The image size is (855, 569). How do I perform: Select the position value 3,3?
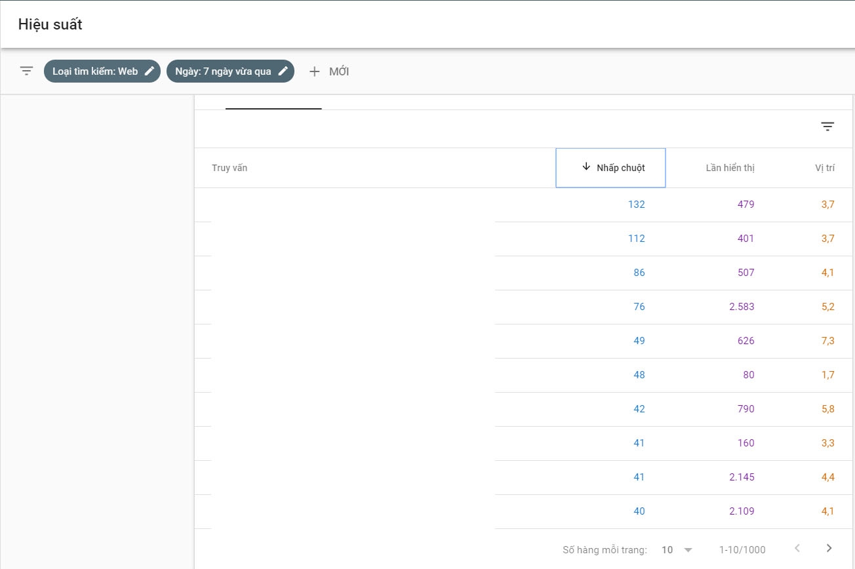828,443
